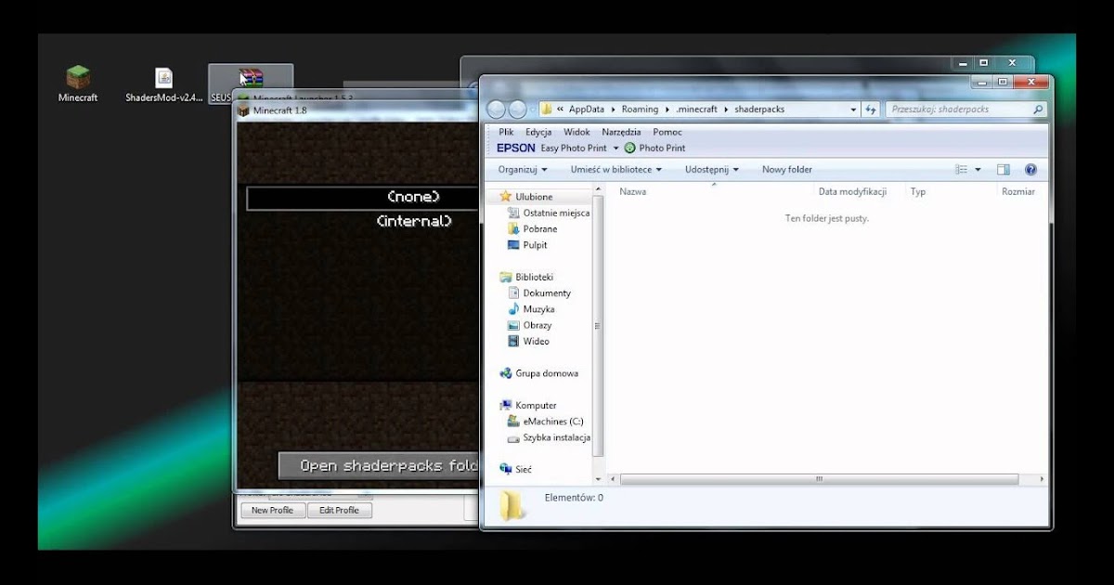Viewport: 1114px width, 585px height.
Task: Expand breadcrumb arrow after .minecraft
Action: point(726,110)
